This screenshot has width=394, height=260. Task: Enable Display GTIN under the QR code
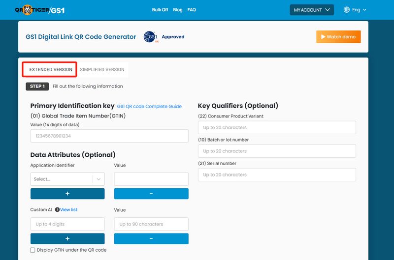point(33,250)
